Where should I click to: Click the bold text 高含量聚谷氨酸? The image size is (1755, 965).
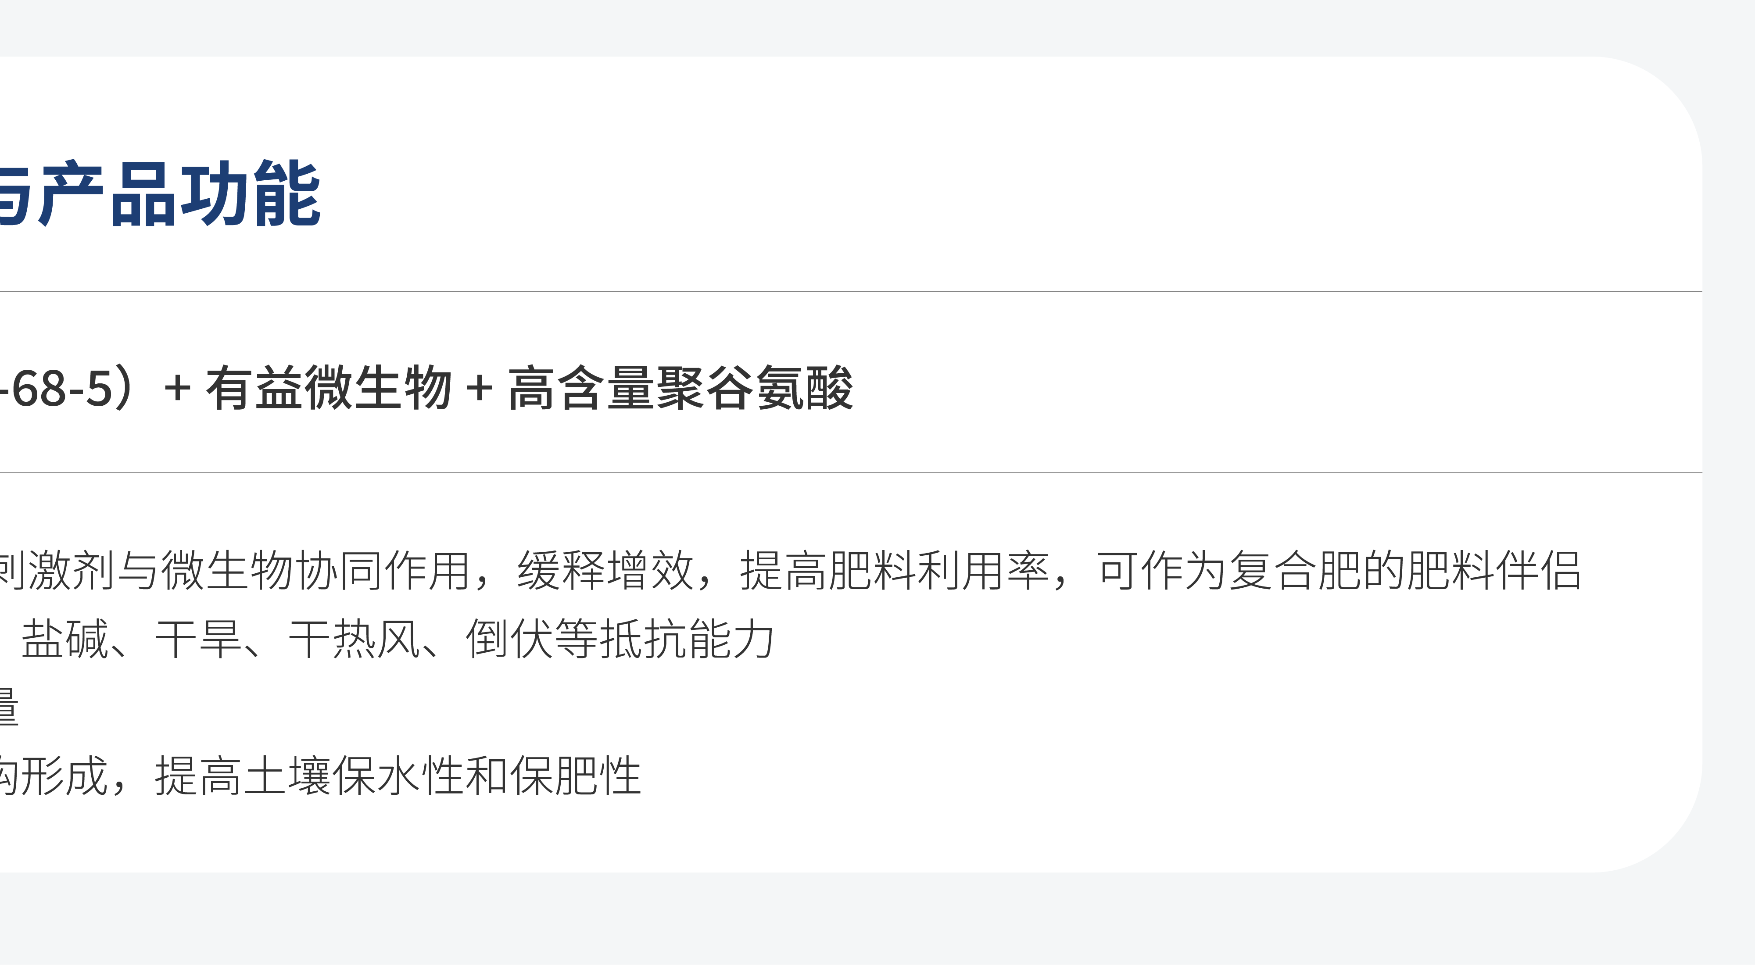click(x=681, y=387)
